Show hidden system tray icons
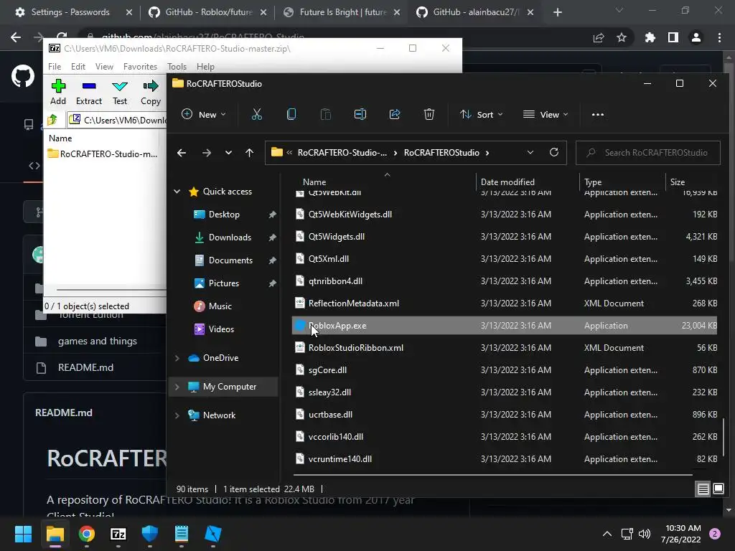The image size is (735, 551). coord(607,534)
